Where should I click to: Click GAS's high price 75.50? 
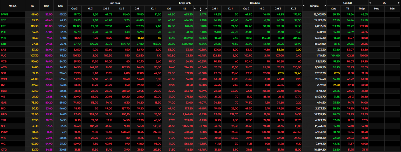[x=336, y=103]
